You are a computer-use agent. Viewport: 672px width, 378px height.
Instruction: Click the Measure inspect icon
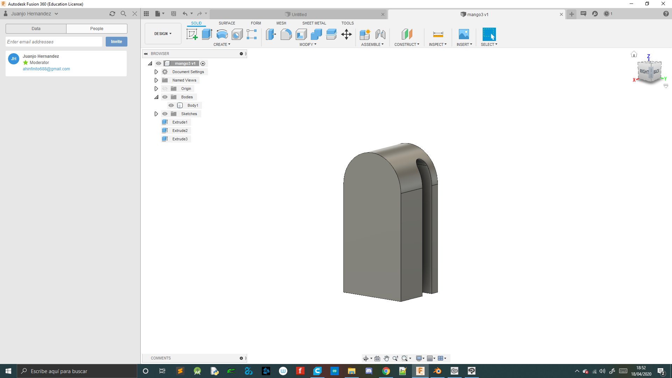(x=438, y=34)
